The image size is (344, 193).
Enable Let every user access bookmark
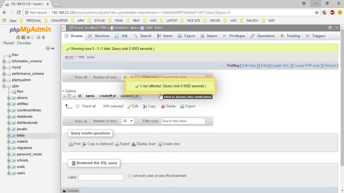coord(130,176)
